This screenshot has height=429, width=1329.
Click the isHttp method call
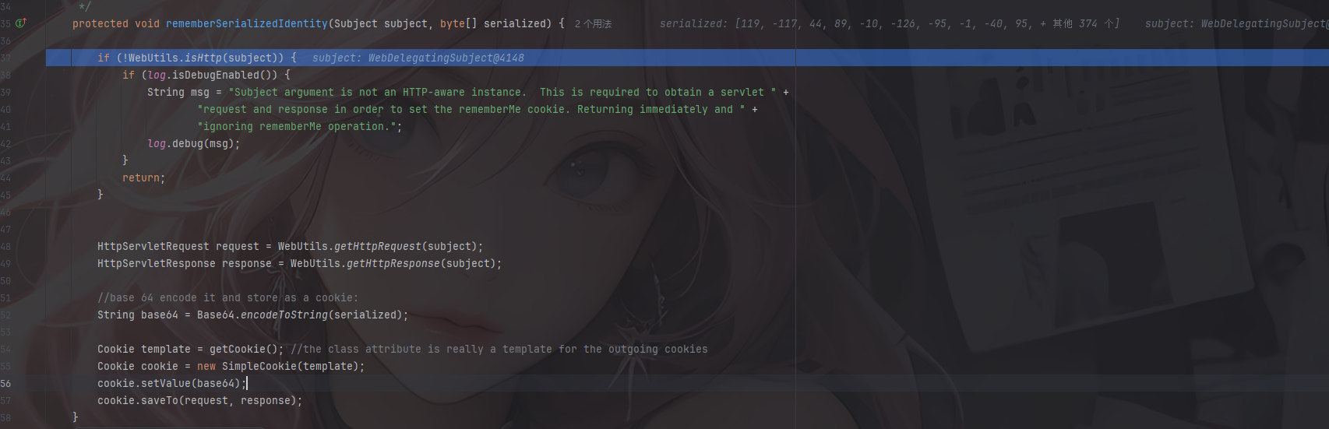[x=203, y=58]
